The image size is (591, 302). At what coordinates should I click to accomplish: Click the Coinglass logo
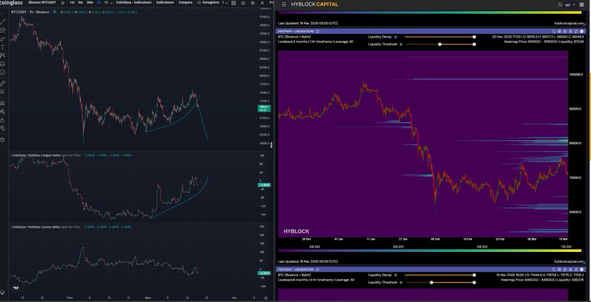pos(11,3)
